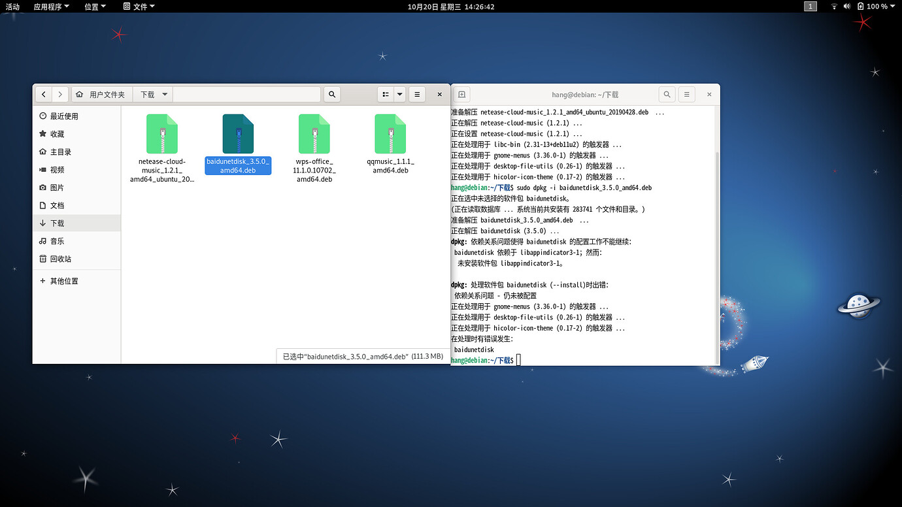Open the 文件 app menu
Viewport: 902px width, 507px height.
pyautogui.click(x=139, y=7)
